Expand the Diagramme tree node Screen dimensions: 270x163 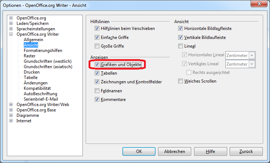[11, 115]
